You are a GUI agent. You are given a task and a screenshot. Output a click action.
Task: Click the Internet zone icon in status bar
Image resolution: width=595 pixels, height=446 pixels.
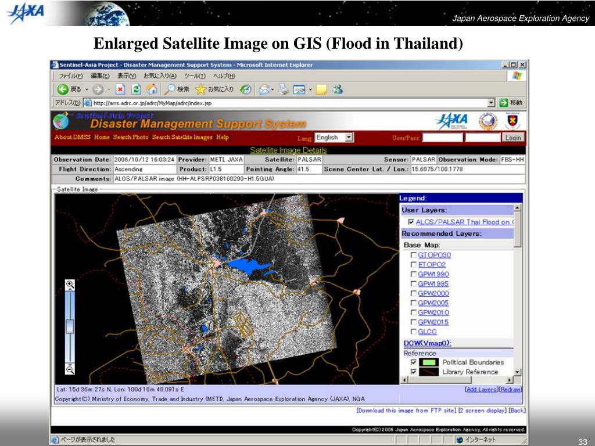[460, 440]
